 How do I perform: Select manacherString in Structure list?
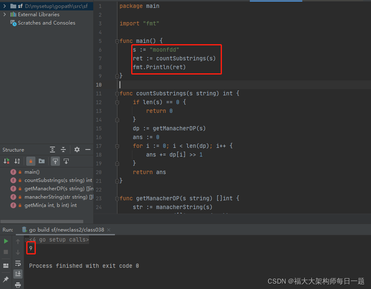(59, 197)
